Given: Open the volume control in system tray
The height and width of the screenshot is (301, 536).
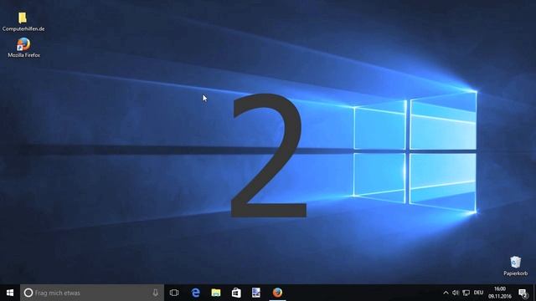Looking at the screenshot, I should pos(456,293).
